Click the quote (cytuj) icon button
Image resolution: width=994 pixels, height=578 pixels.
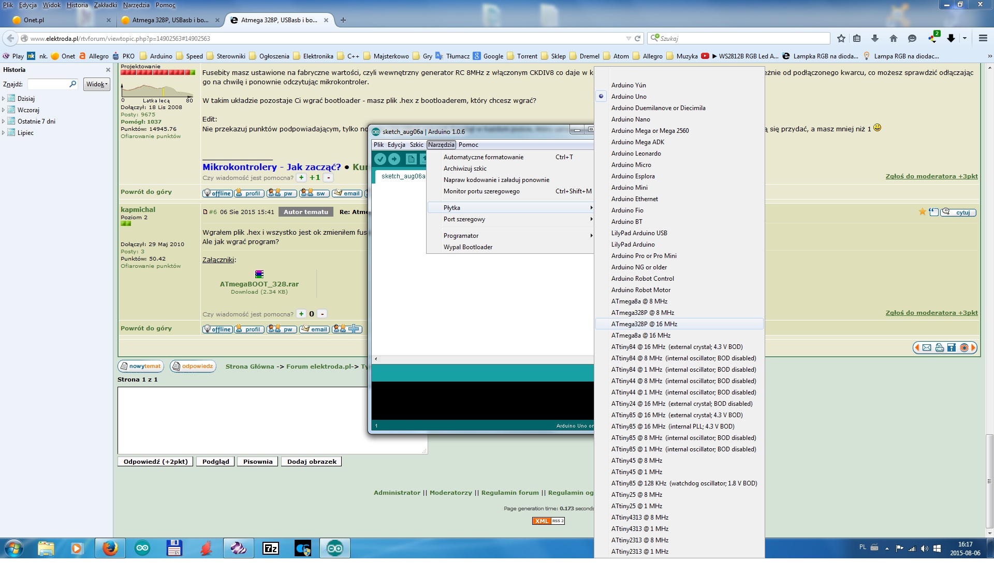[958, 212]
